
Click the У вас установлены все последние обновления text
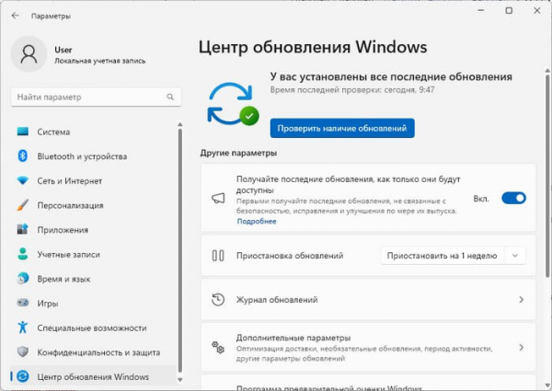coord(391,76)
